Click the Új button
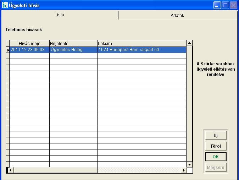Image resolution: width=239 pixels, height=180 pixels. [215, 136]
